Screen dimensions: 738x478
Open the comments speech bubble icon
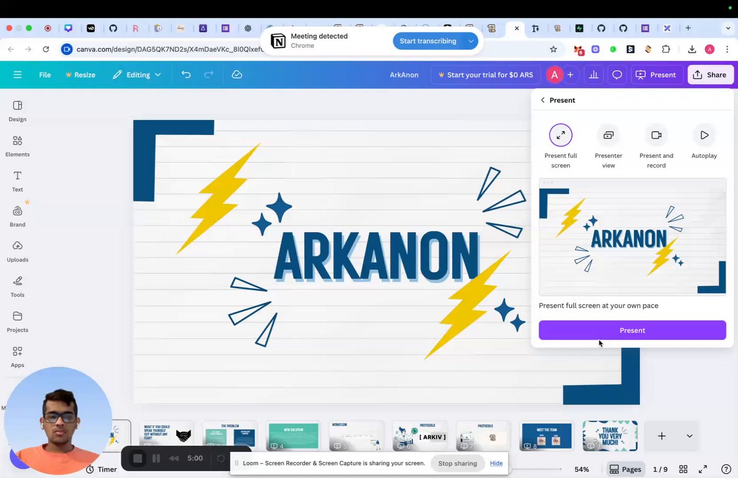click(617, 75)
